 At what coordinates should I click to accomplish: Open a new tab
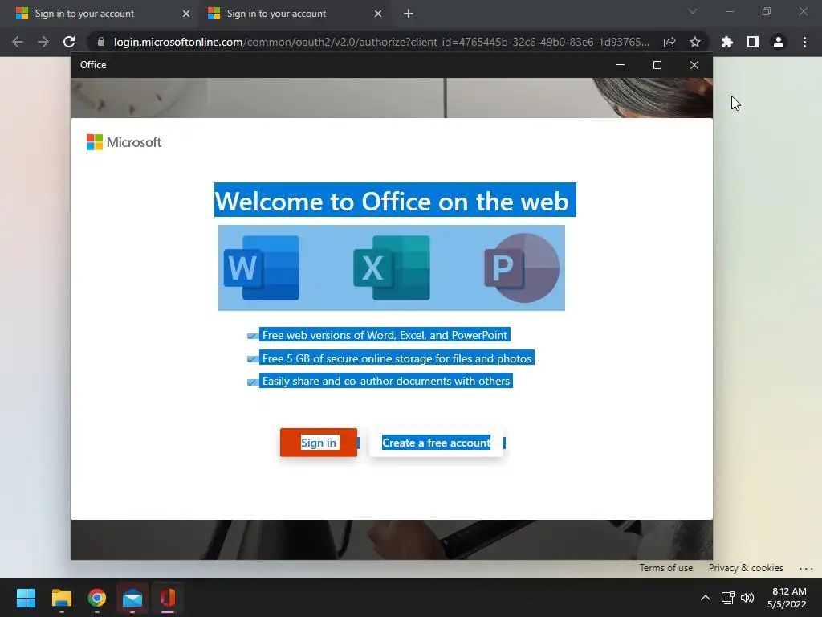pos(409,14)
